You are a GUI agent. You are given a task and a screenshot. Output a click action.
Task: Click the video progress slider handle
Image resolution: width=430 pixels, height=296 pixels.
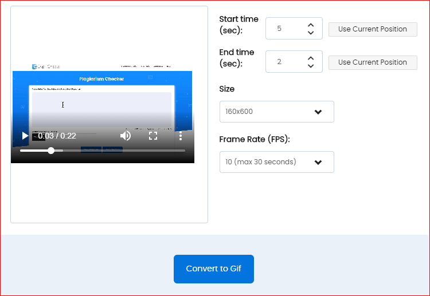click(x=51, y=151)
